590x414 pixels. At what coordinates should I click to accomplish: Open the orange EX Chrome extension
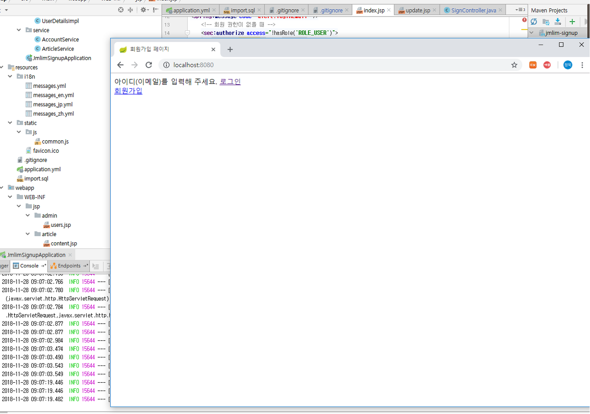pyautogui.click(x=532, y=65)
